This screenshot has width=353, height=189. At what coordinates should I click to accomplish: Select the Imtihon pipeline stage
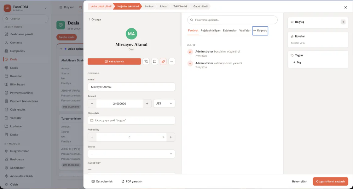(149, 7)
